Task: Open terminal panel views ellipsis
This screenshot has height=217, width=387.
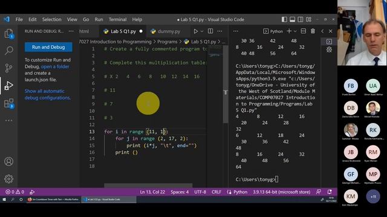Action: 236,31
